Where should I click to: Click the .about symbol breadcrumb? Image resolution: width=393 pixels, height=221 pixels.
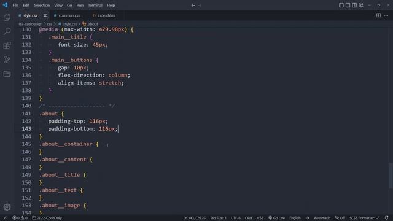pyautogui.click(x=93, y=24)
